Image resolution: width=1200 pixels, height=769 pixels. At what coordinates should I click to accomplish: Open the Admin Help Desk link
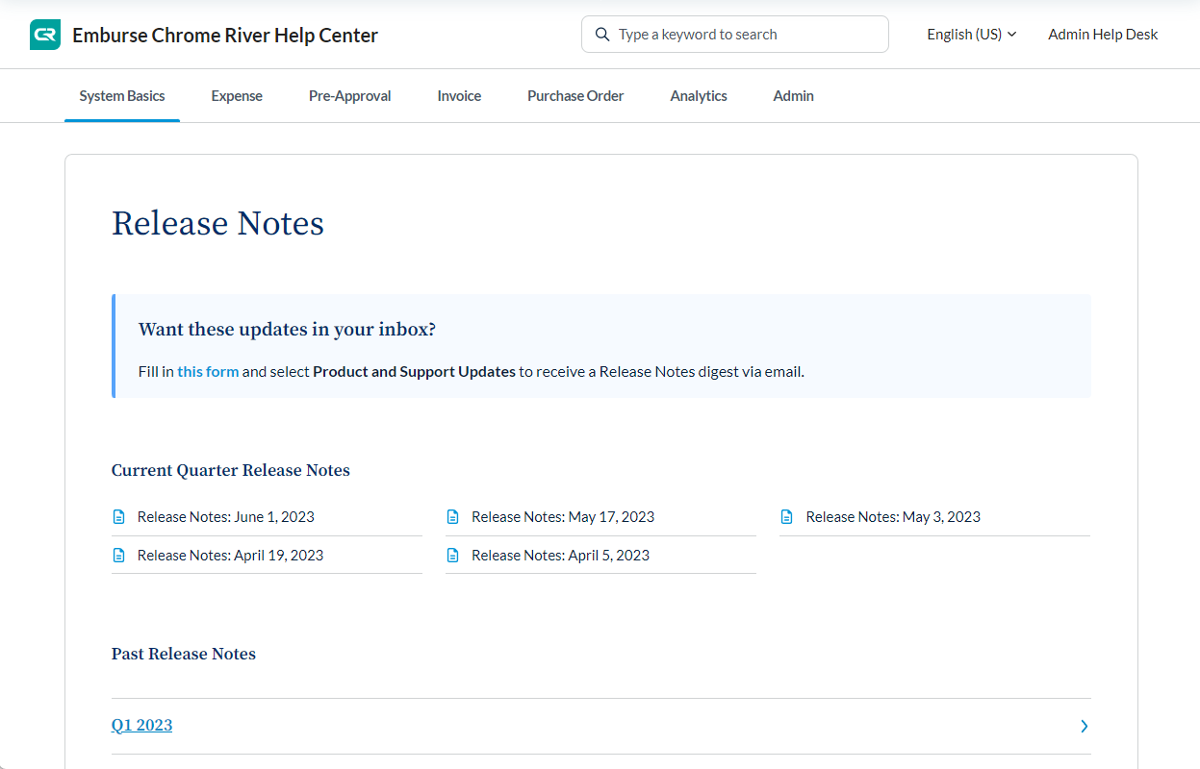(1103, 35)
